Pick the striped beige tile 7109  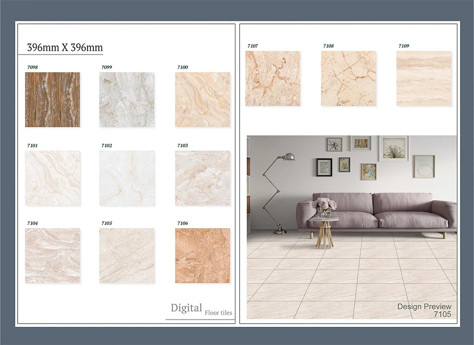tap(424, 78)
